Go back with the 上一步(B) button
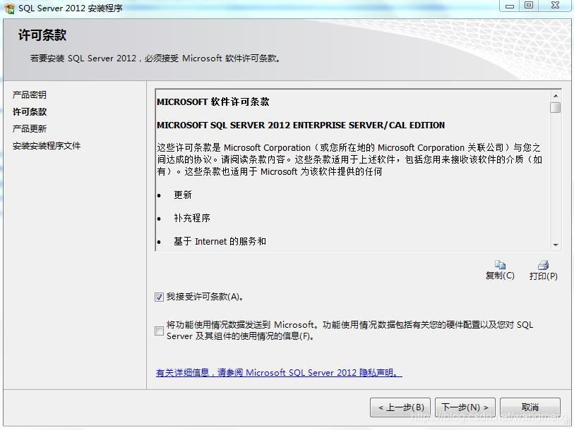Viewport: 574px width, 430px height. 400,407
